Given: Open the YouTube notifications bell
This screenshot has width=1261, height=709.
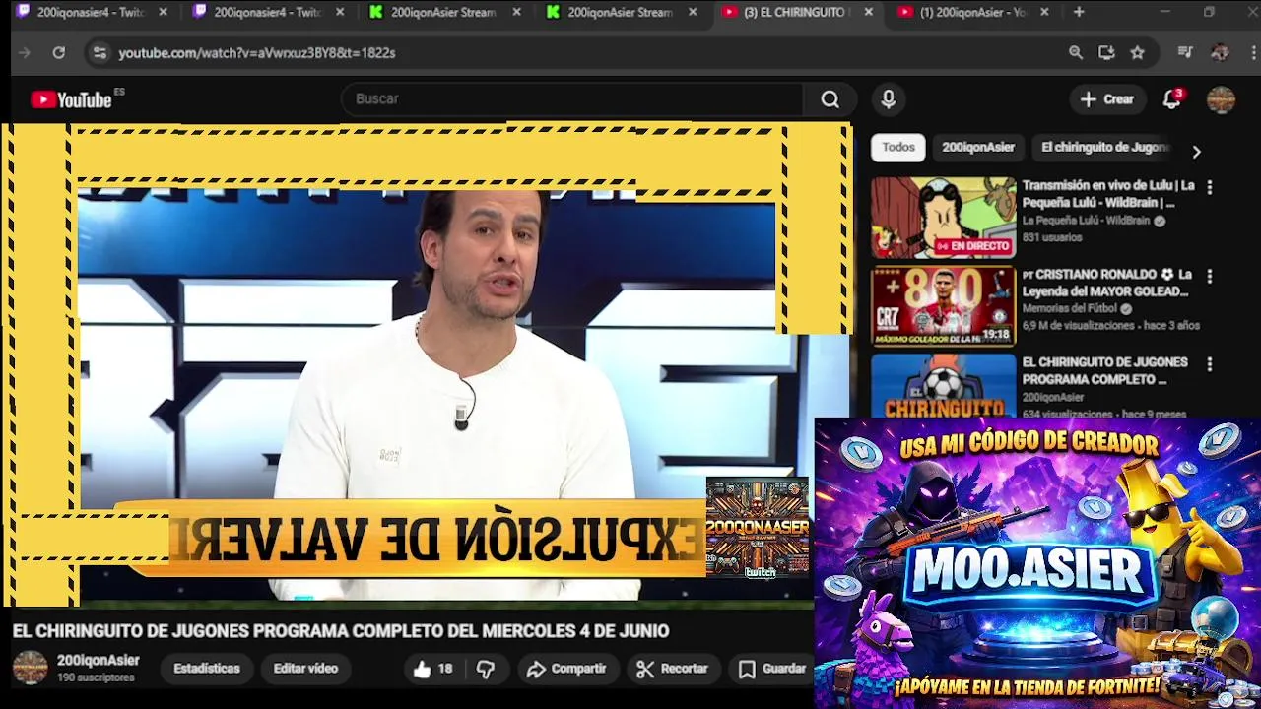Looking at the screenshot, I should point(1171,99).
